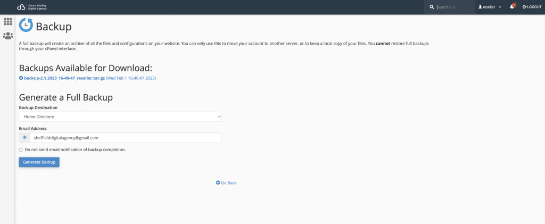Screen dimensions: 545x224
Task: Click the Backup clock icon beside the title
Action: (26, 26)
